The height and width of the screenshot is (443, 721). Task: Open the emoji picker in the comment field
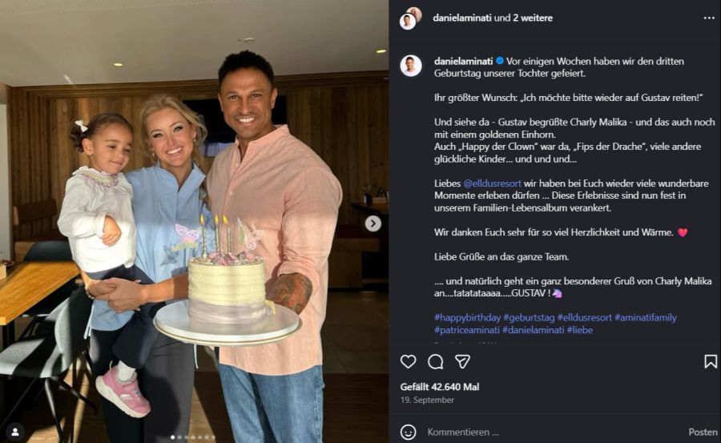click(409, 432)
